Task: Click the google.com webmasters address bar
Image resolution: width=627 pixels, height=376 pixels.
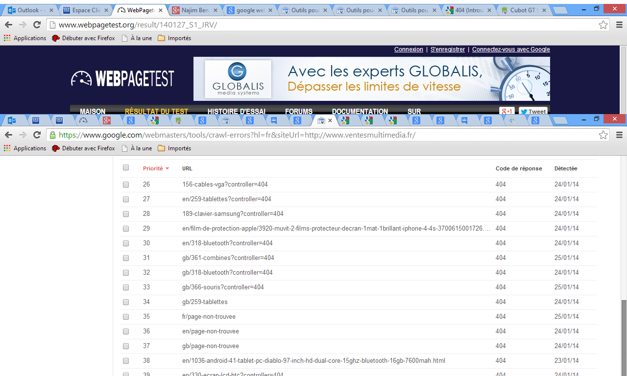Action: tap(328, 135)
